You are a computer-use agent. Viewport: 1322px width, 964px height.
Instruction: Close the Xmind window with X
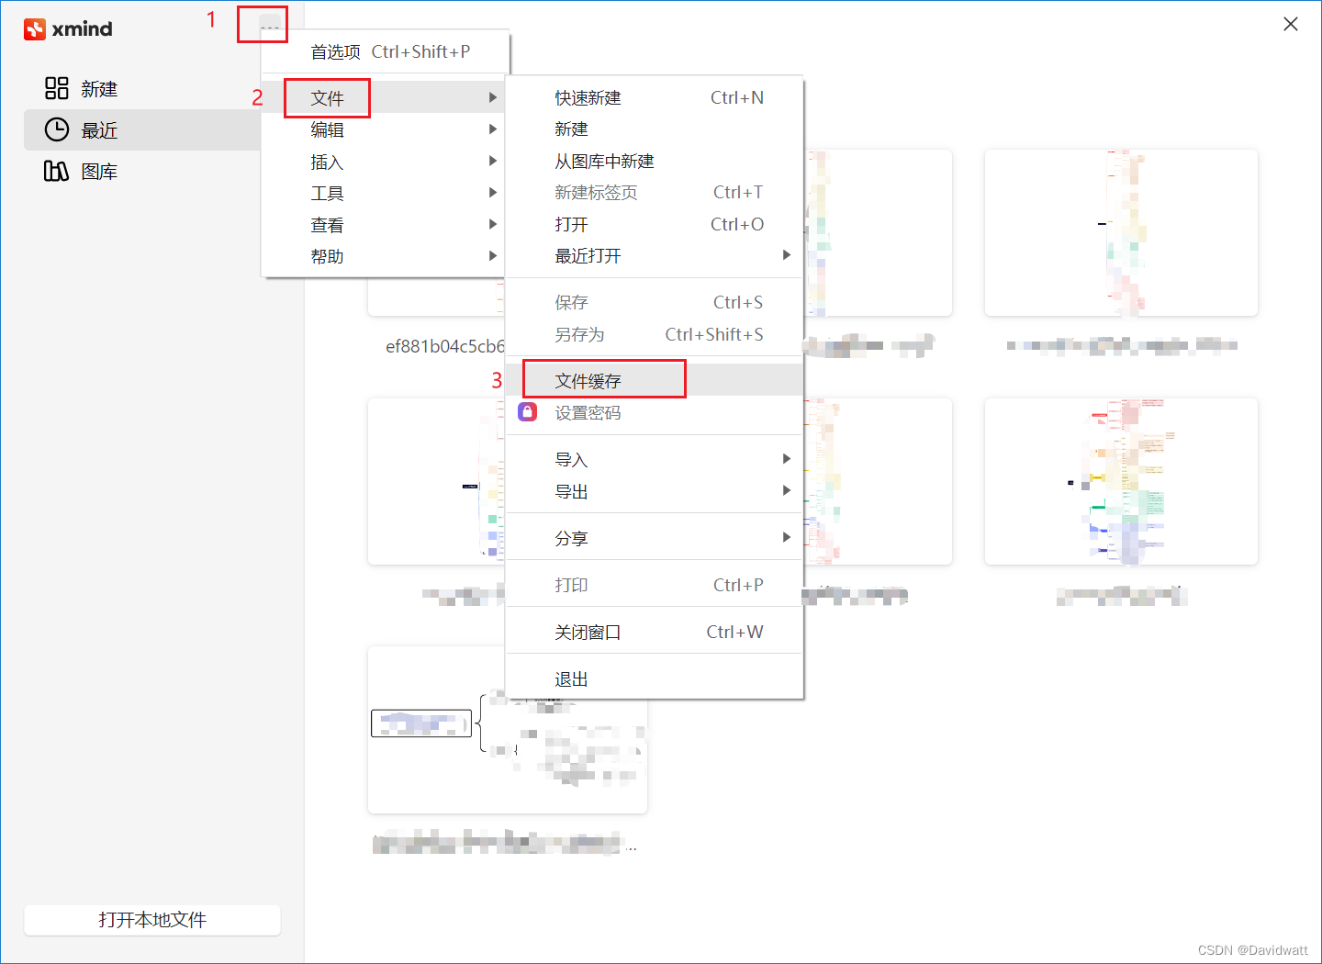1291,25
